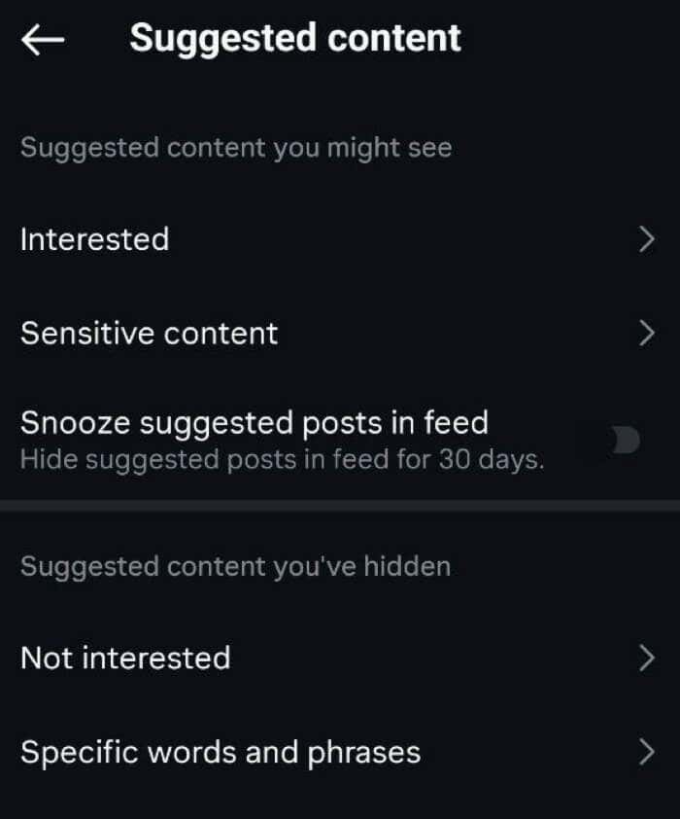Expand the Not interested chevron
680x819 pixels.
[x=648, y=659]
